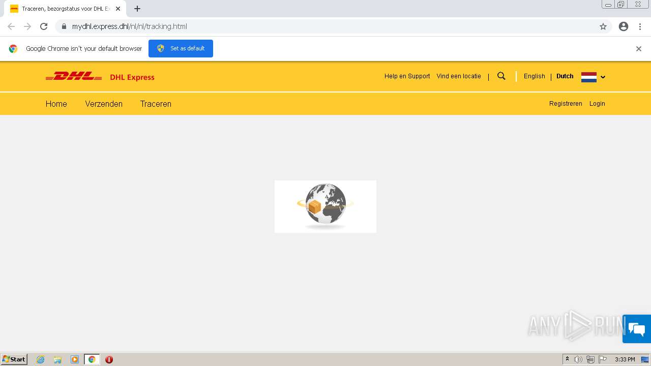Open Traceren menu item
The width and height of the screenshot is (651, 366).
click(156, 104)
